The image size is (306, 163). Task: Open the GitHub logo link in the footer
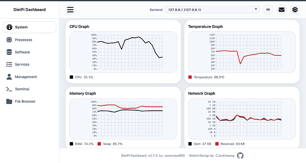[240, 155]
